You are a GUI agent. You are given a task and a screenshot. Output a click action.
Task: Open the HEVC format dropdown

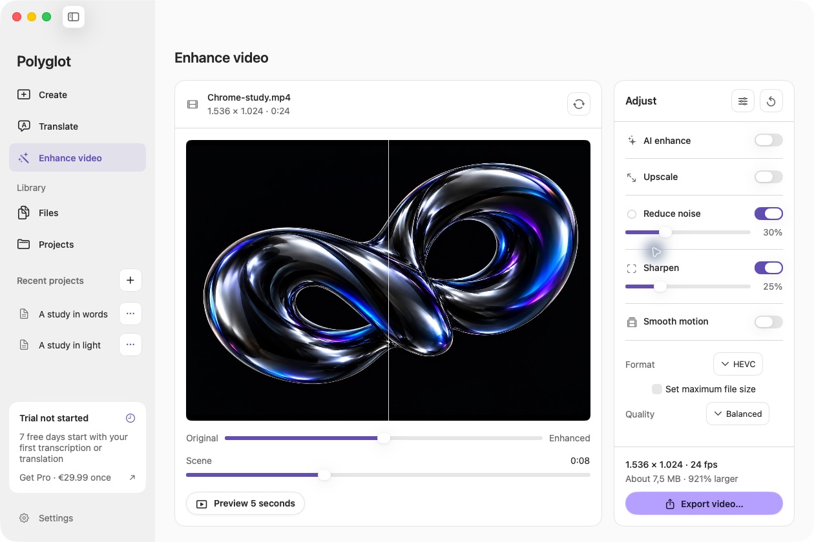(738, 364)
